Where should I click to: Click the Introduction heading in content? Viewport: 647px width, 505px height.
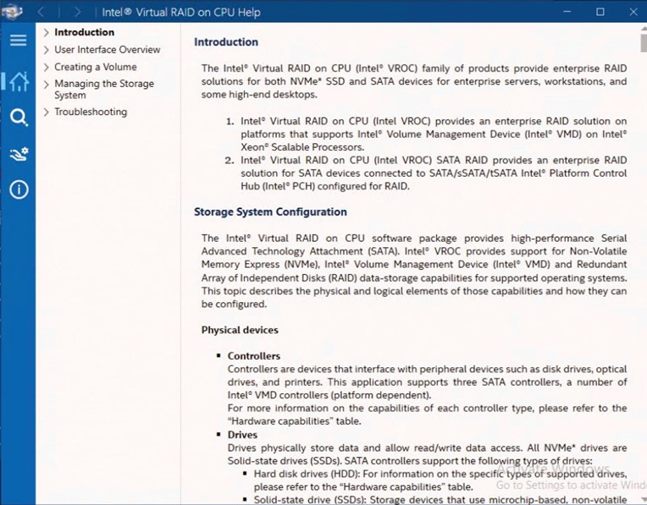pyautogui.click(x=226, y=42)
